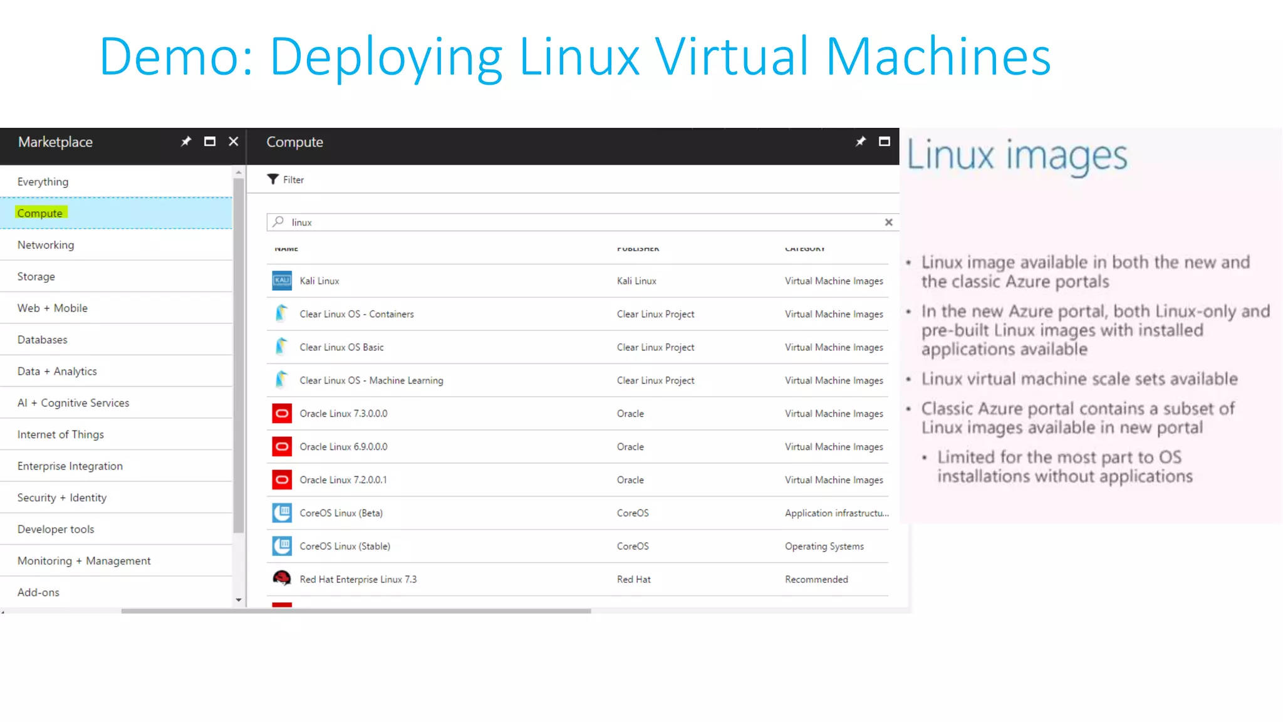The image size is (1283, 722).
Task: Click Red Hat publisher cell
Action: 633,580
